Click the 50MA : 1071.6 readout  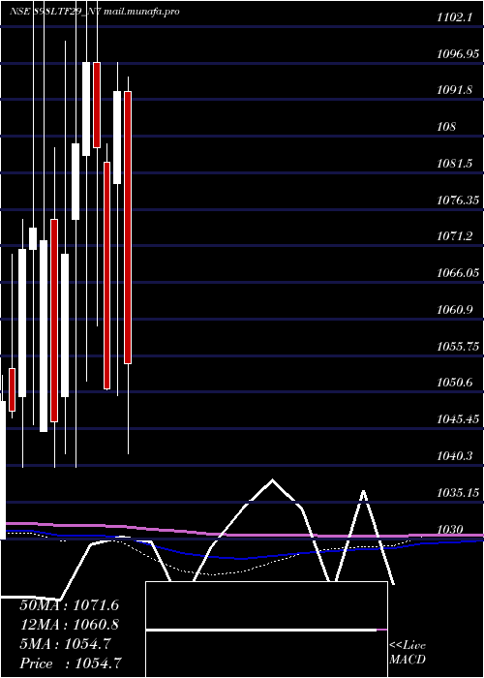click(69, 605)
